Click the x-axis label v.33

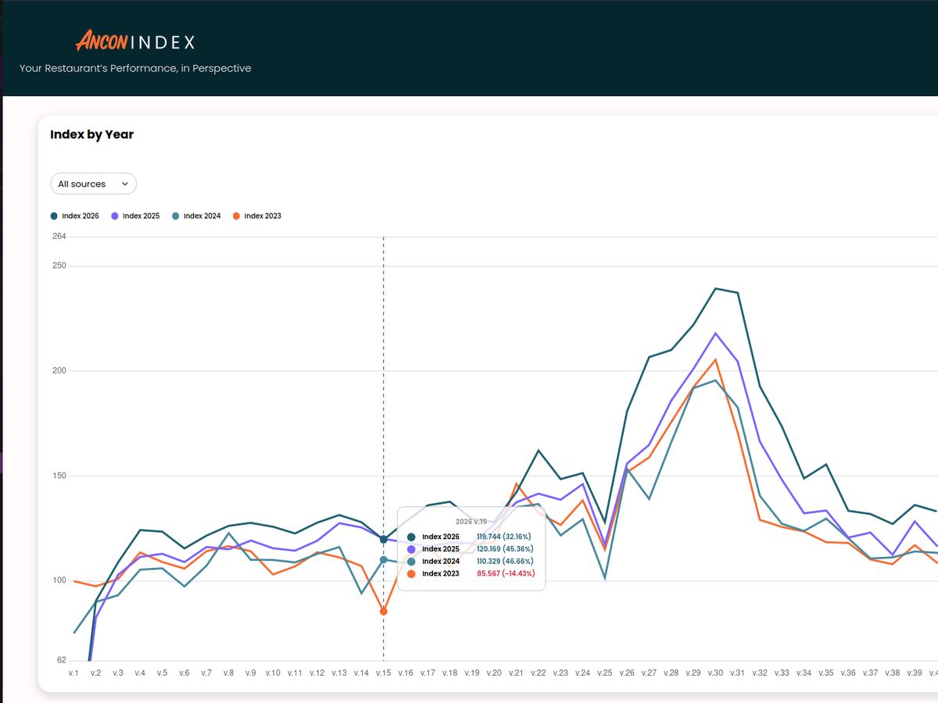click(x=782, y=673)
